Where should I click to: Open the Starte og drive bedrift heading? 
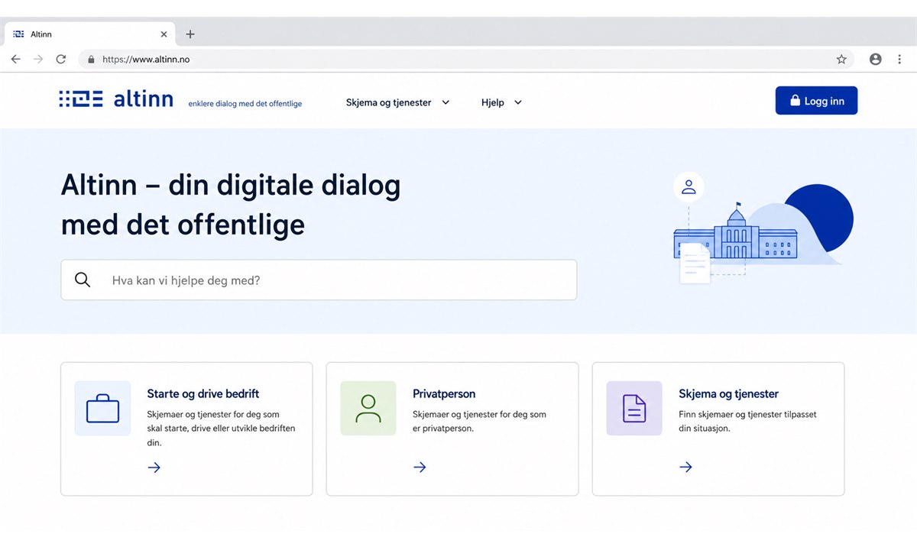[203, 394]
